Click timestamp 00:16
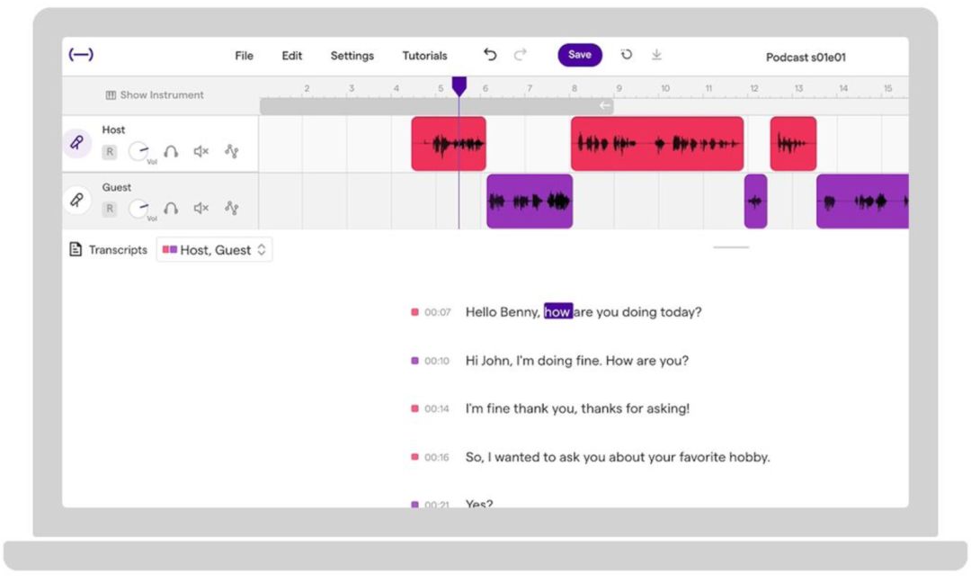 437,458
